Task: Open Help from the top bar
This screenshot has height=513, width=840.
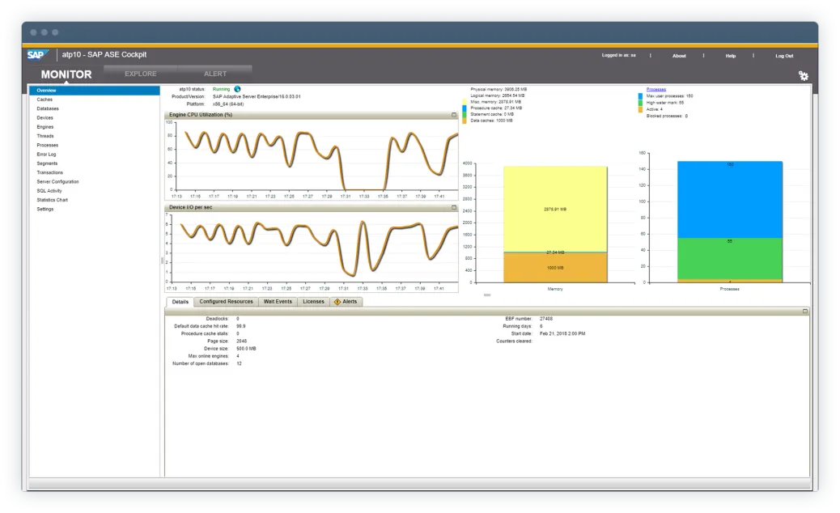Action: [x=730, y=55]
